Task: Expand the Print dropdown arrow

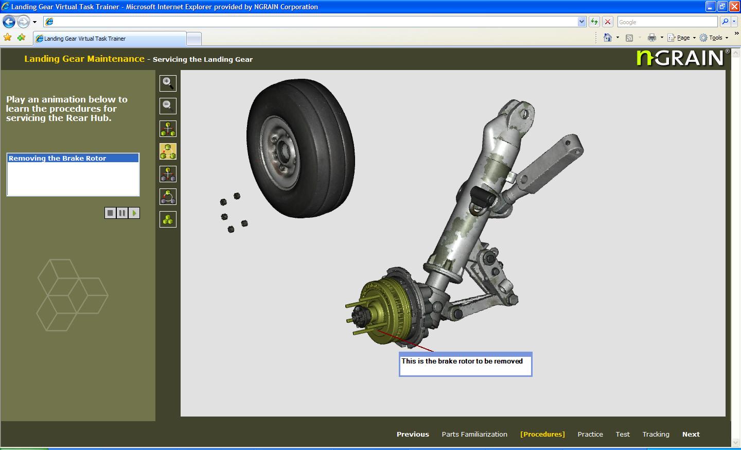Action: tap(662, 38)
